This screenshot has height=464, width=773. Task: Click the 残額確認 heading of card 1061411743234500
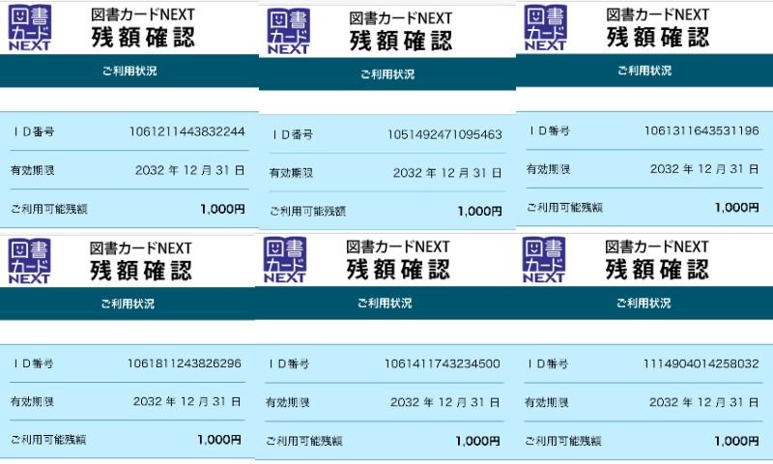pyautogui.click(x=398, y=270)
